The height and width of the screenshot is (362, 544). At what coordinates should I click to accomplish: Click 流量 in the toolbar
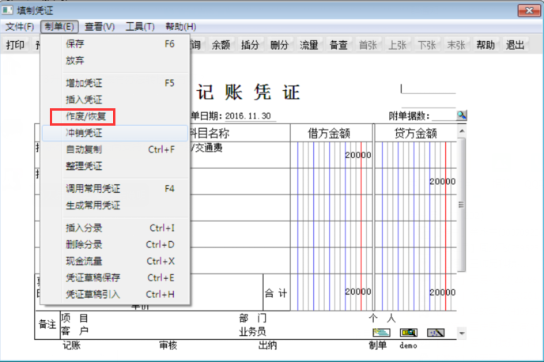click(309, 45)
